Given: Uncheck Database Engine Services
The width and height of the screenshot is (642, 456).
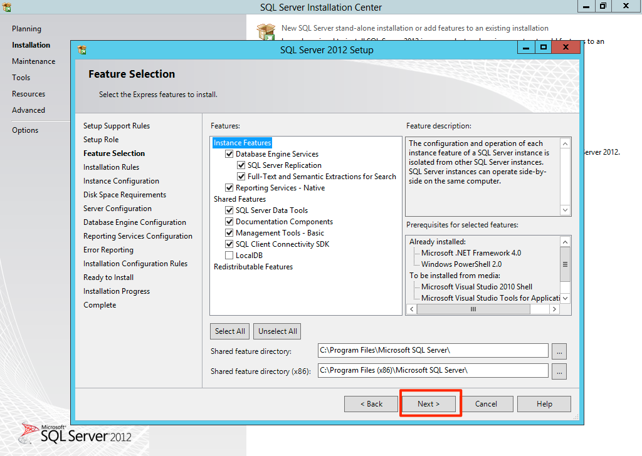Looking at the screenshot, I should click(x=229, y=154).
